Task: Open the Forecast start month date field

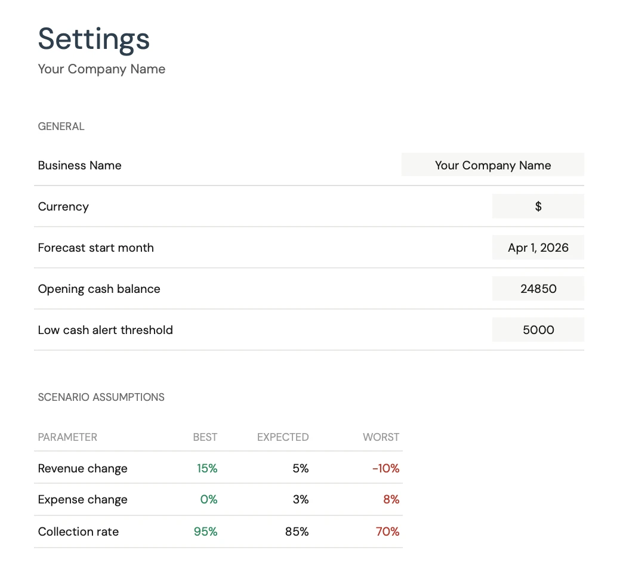Action: click(538, 248)
